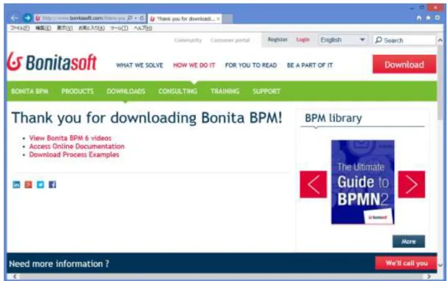Open the browser settings gear icon
The height and width of the screenshot is (281, 447).
tap(437, 18)
